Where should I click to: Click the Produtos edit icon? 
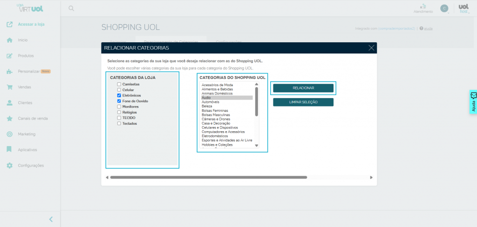(10, 56)
